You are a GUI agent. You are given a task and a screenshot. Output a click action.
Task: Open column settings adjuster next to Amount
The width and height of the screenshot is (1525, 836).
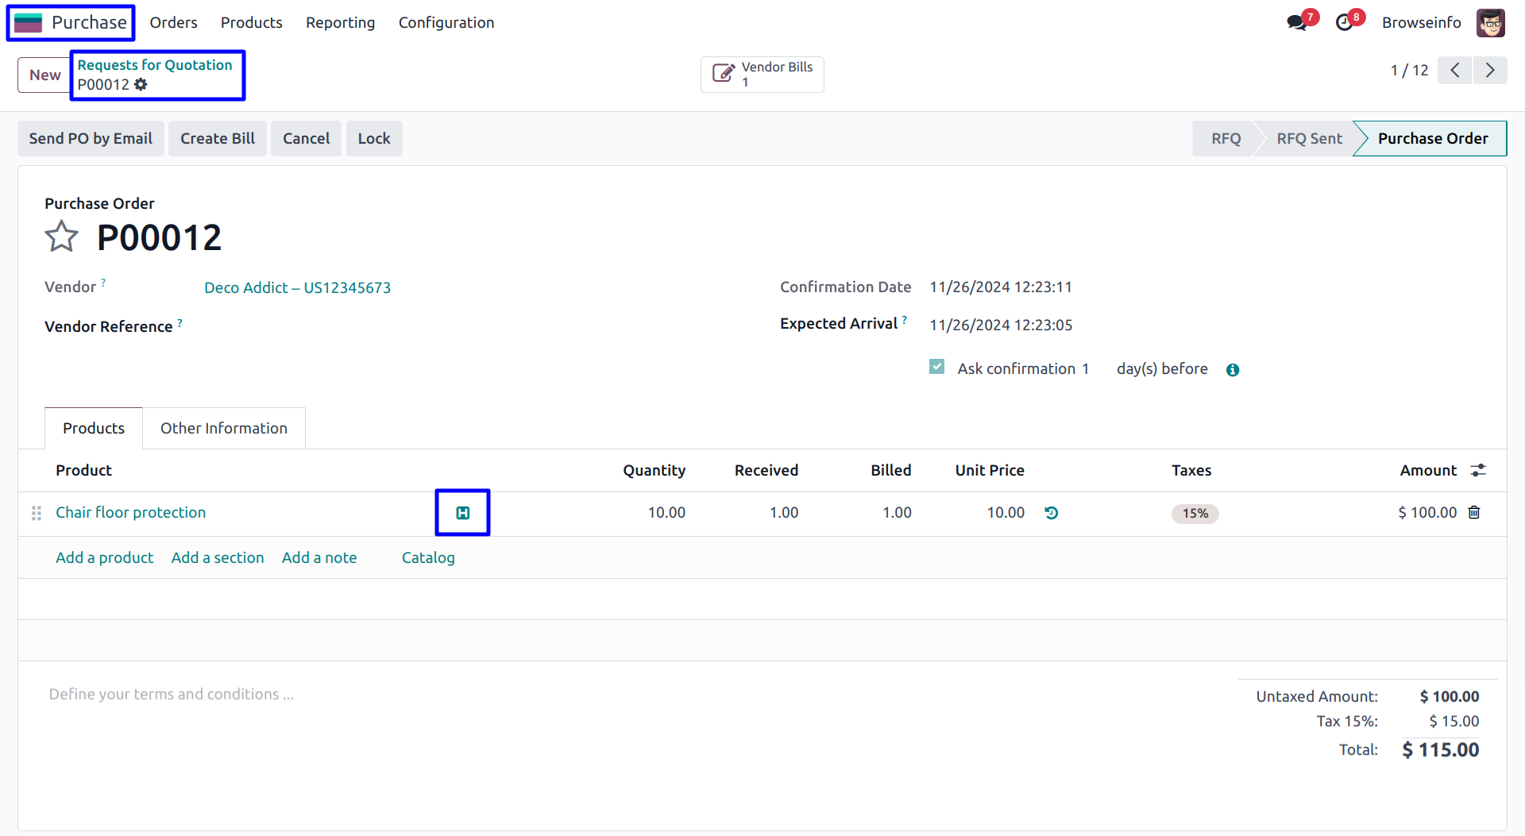pyautogui.click(x=1478, y=470)
